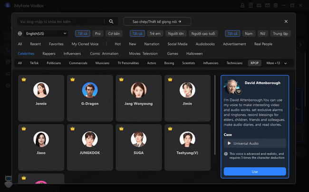309x192 pixels.
Task: Open the settings gear in title bar
Action: click(276, 6)
